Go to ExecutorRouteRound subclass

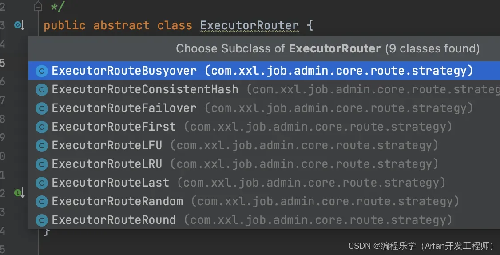pos(264,220)
